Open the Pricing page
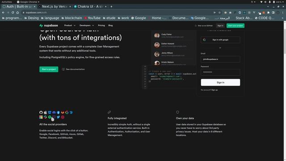The width and height of the screenshot is (286, 161). point(101,25)
